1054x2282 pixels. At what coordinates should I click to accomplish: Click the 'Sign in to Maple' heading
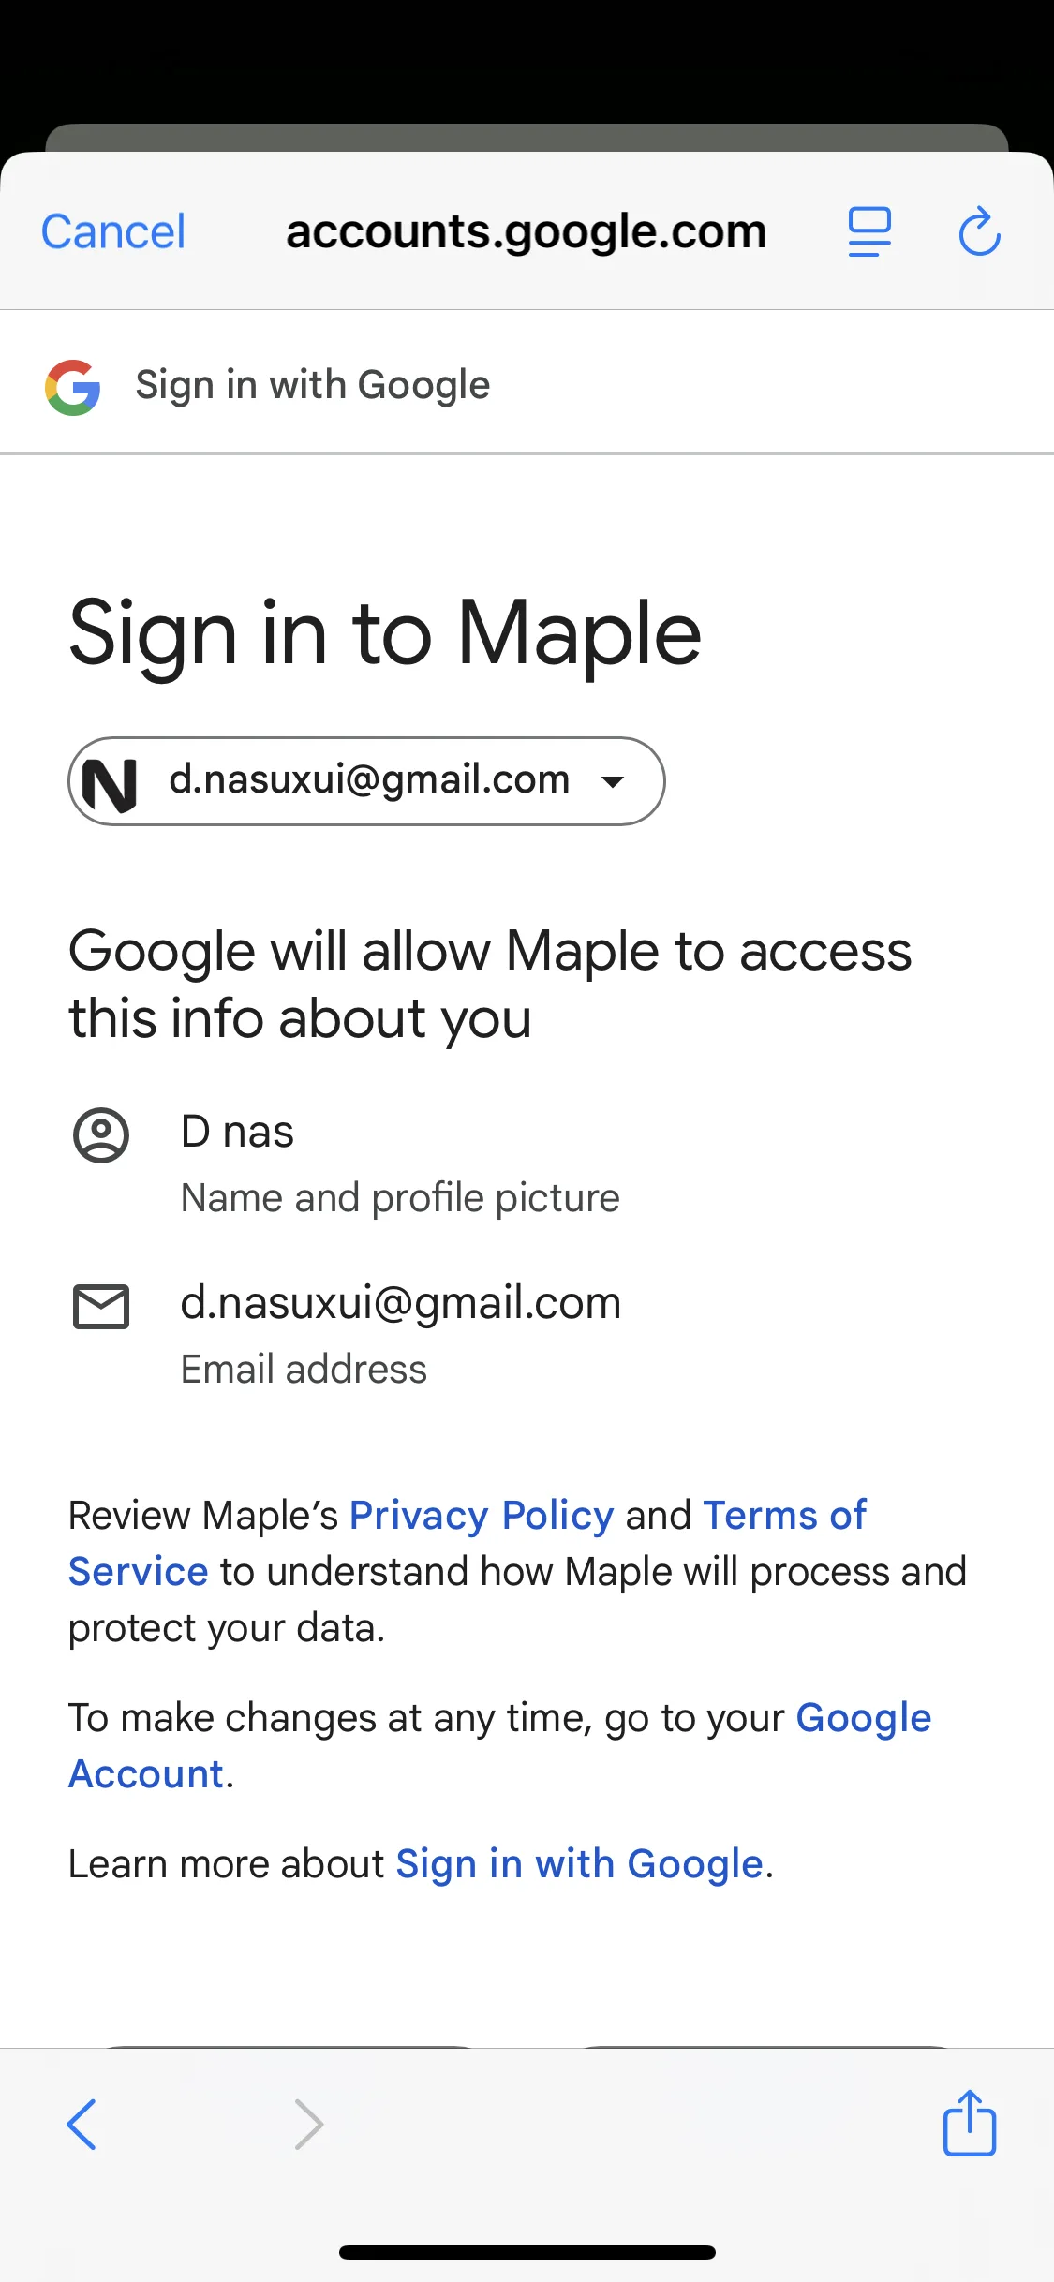click(385, 634)
